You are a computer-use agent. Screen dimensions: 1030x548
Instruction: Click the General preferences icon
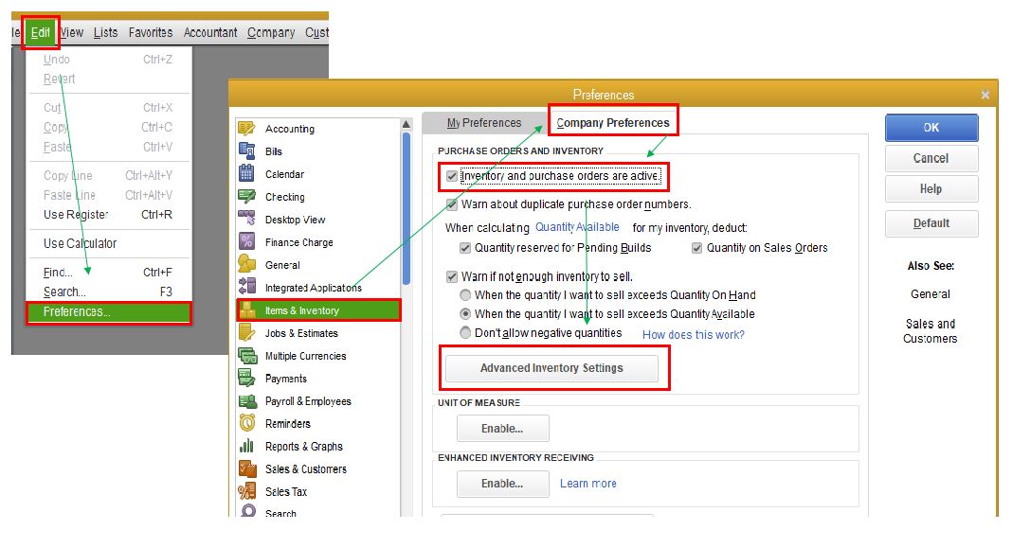pos(246,264)
